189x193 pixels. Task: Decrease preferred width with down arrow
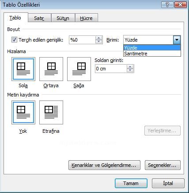tap(98, 42)
